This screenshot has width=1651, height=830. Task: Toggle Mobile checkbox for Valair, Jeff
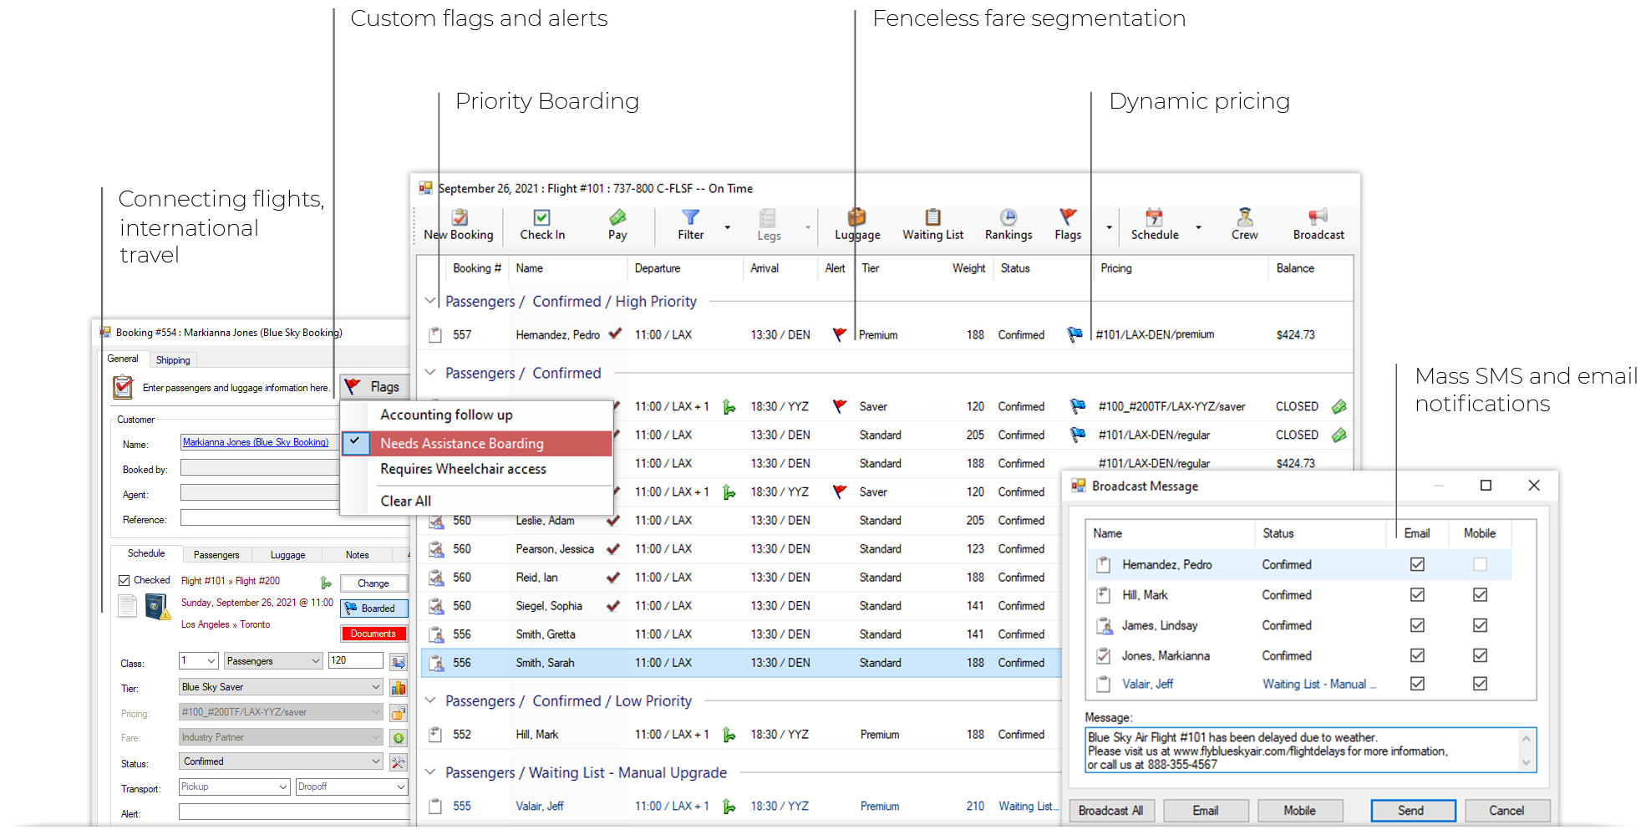(x=1480, y=684)
